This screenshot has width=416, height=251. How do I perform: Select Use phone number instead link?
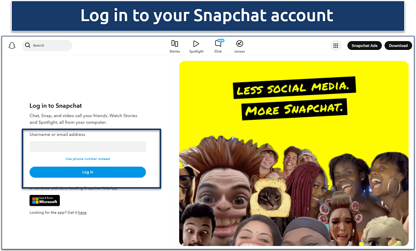coord(88,159)
